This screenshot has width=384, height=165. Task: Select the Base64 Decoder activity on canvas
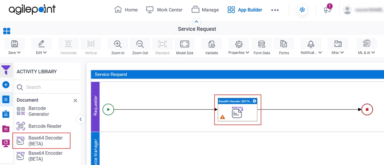tap(238, 110)
